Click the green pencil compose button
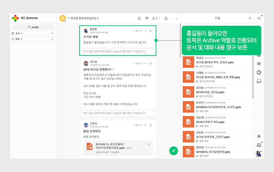The image size is (274, 172). [x=173, y=151]
